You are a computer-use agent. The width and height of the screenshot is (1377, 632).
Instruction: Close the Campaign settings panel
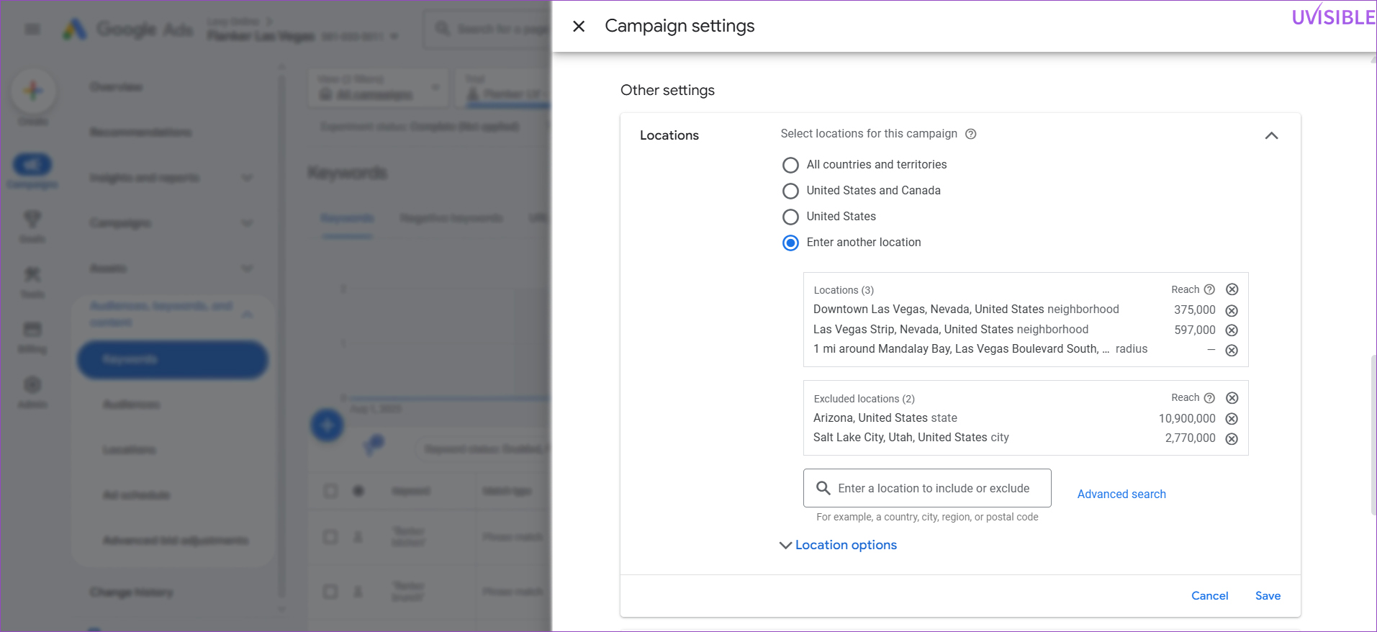[x=579, y=27]
